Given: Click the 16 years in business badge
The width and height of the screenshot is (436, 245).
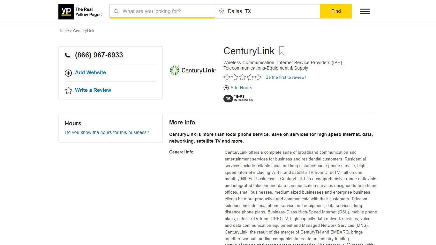Looking at the screenshot, I should (x=228, y=99).
